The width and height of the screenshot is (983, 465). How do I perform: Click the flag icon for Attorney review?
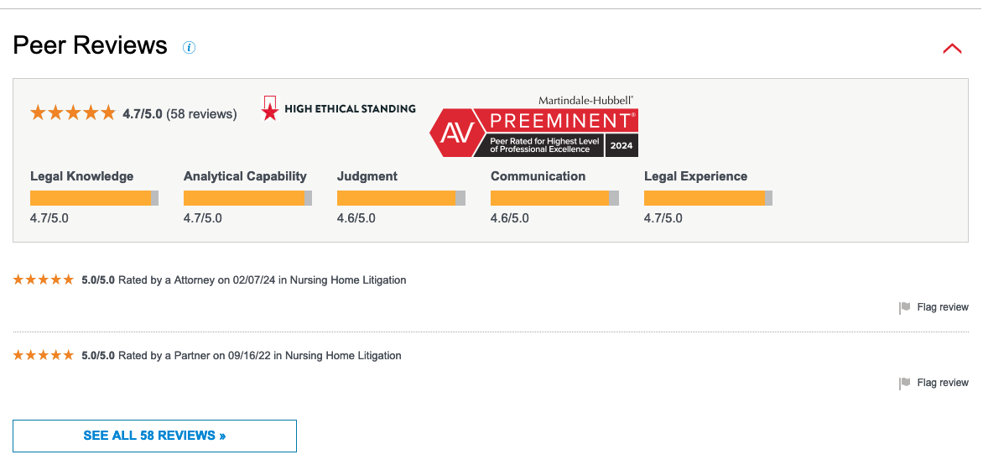click(905, 308)
